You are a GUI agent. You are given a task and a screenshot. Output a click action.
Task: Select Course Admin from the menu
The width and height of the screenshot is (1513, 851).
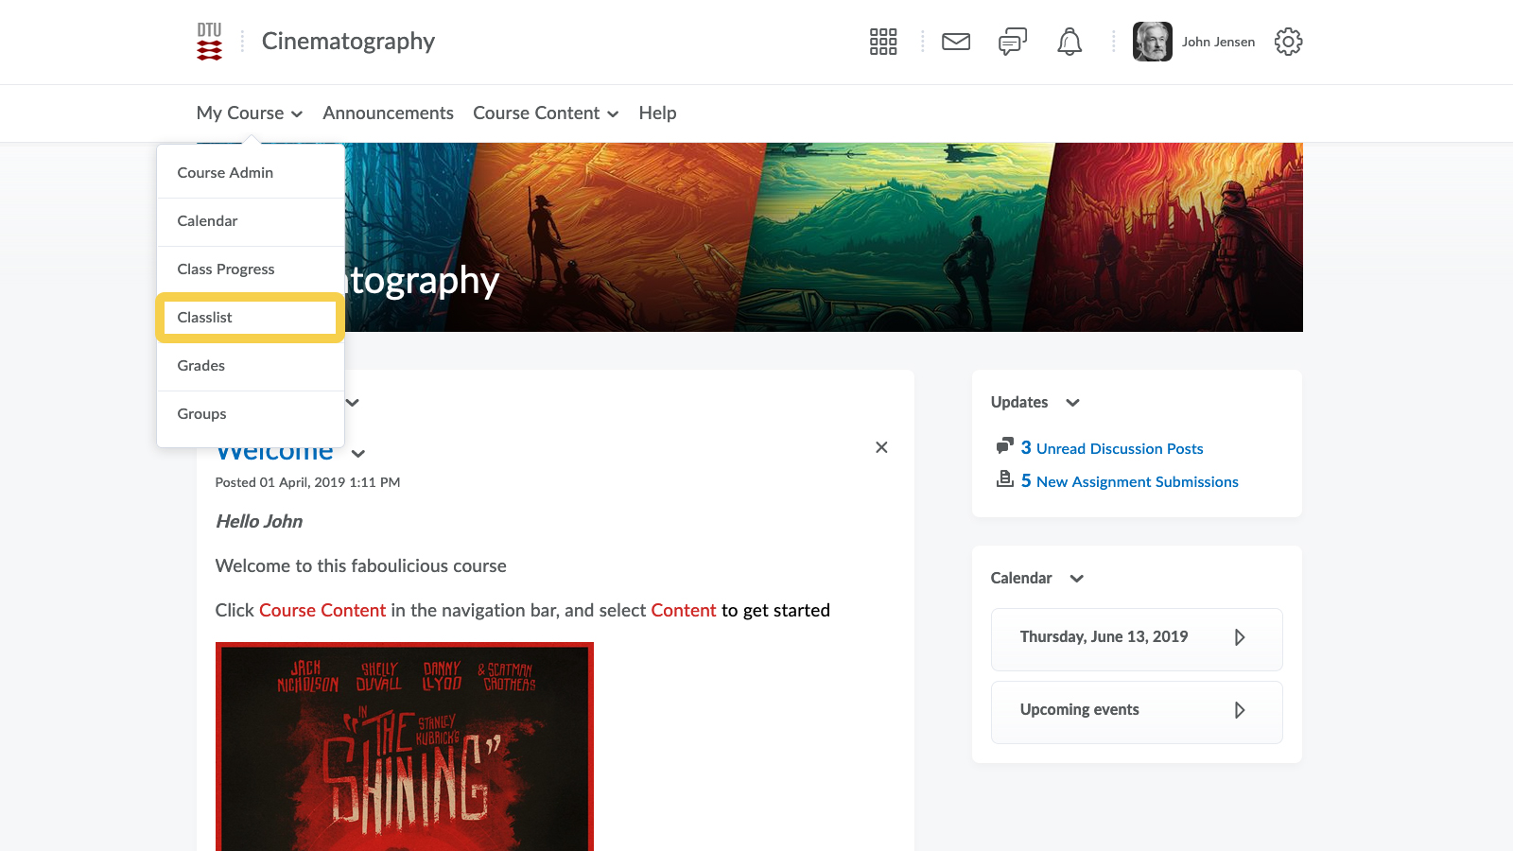click(225, 173)
